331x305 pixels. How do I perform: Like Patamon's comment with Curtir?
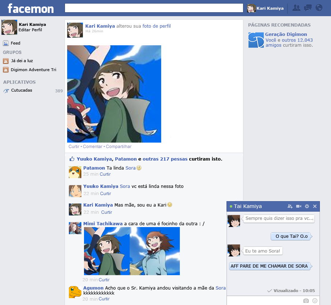tap(105, 174)
